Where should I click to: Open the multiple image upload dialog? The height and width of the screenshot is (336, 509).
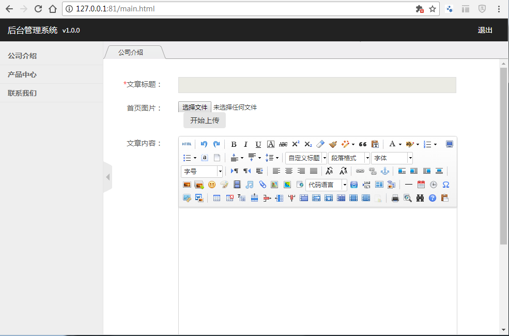point(199,185)
